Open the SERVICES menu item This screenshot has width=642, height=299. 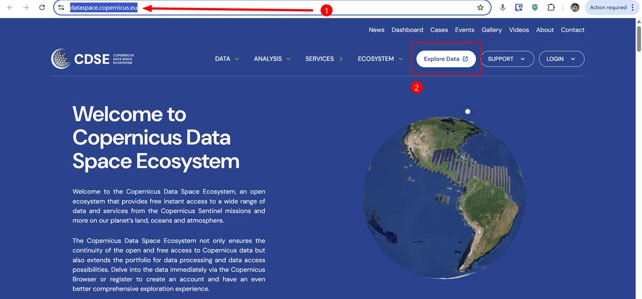[x=324, y=59]
